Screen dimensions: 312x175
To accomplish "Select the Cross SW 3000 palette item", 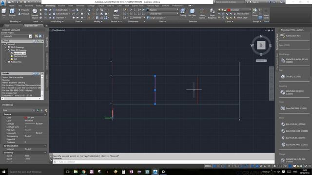I will tap(293, 108).
